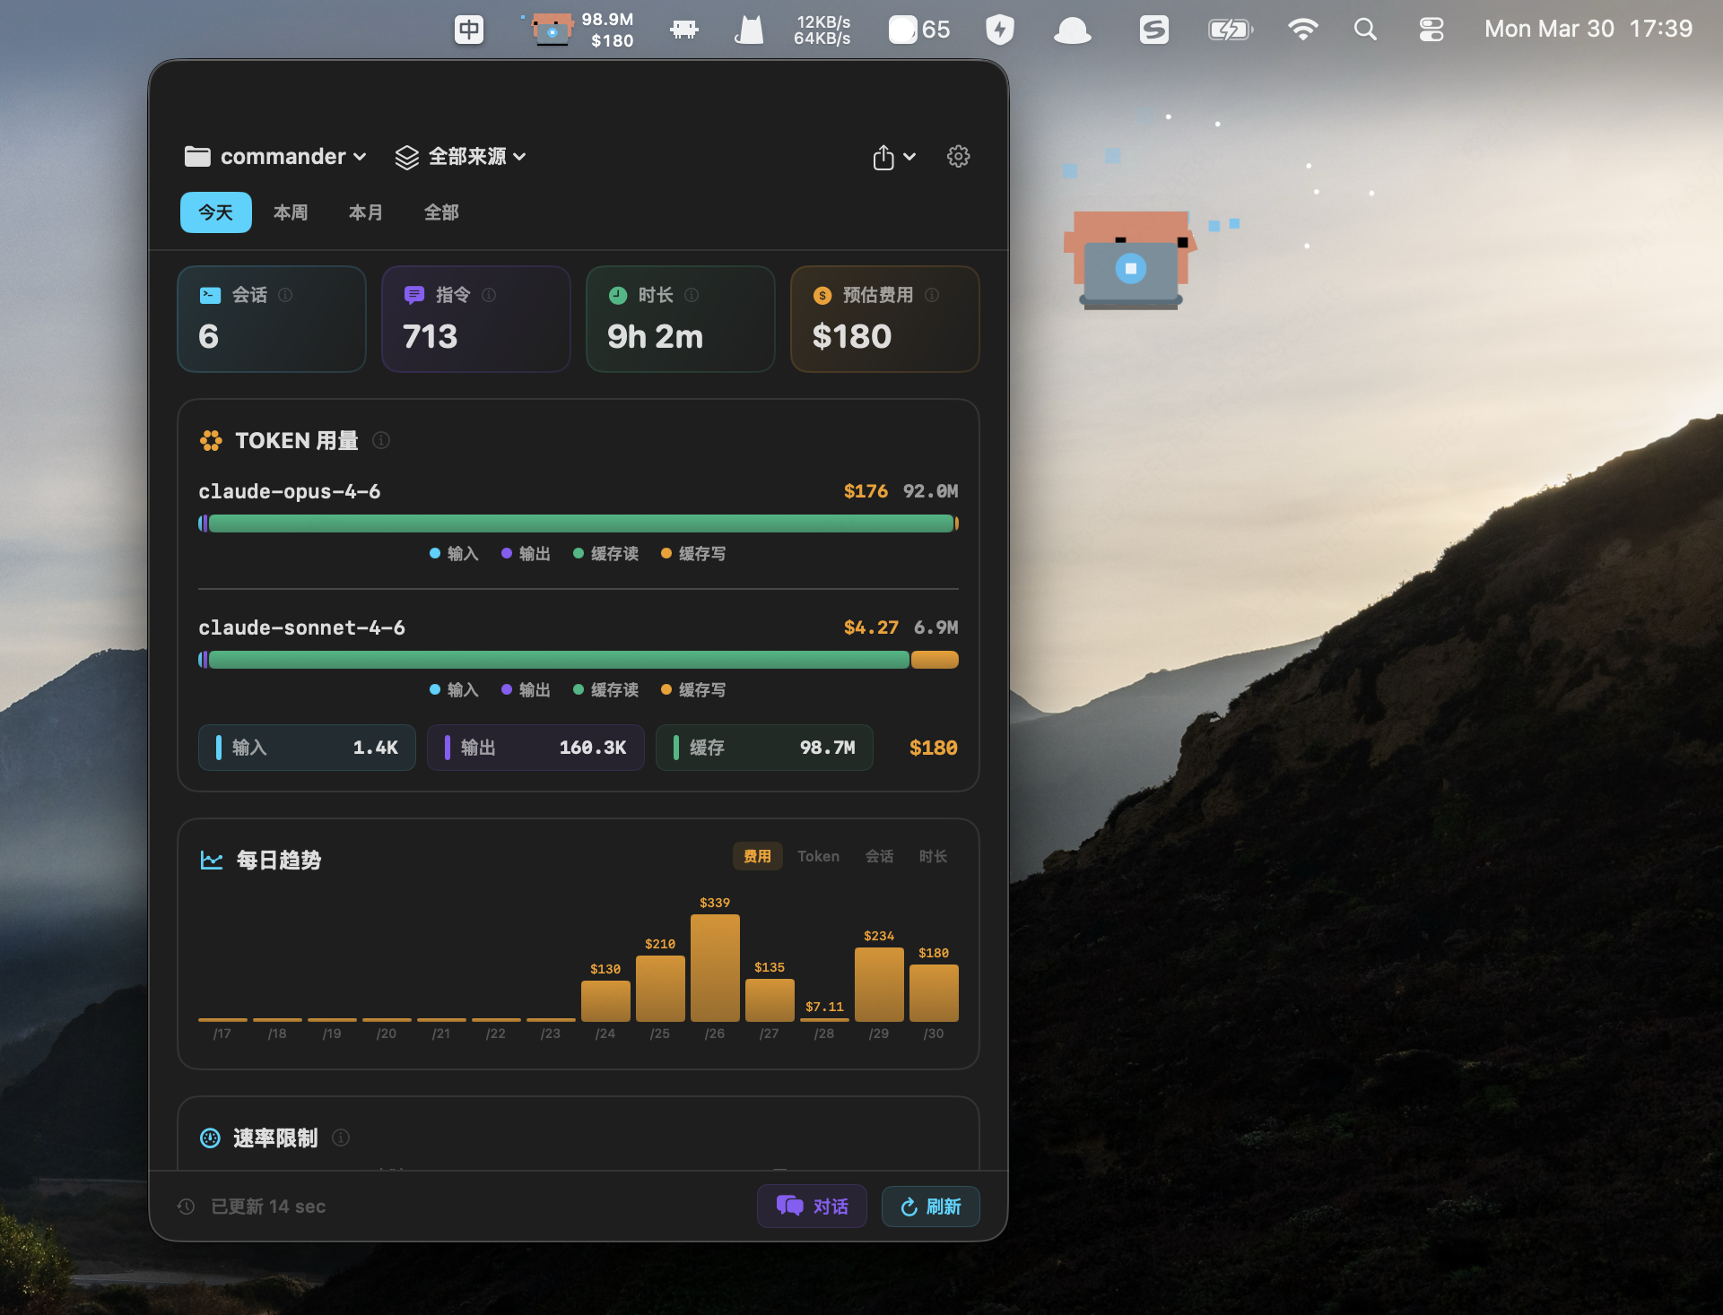Select Token view in 每日趋势
The image size is (1723, 1315).
(x=818, y=856)
